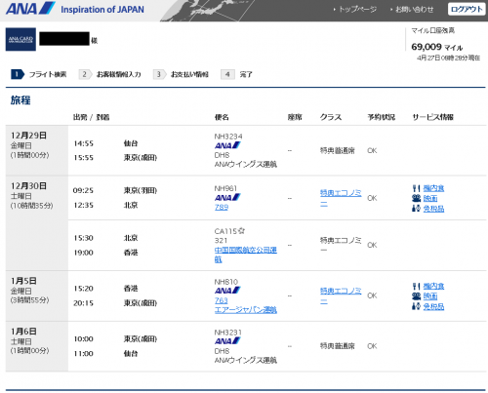The height and width of the screenshot is (393, 488).
Task: Open the トップページ link
Action: [x=357, y=9]
